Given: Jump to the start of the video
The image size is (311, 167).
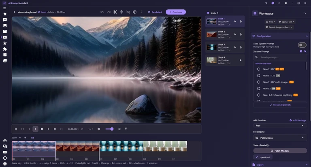Looking at the screenshot, I should coord(16,129).
